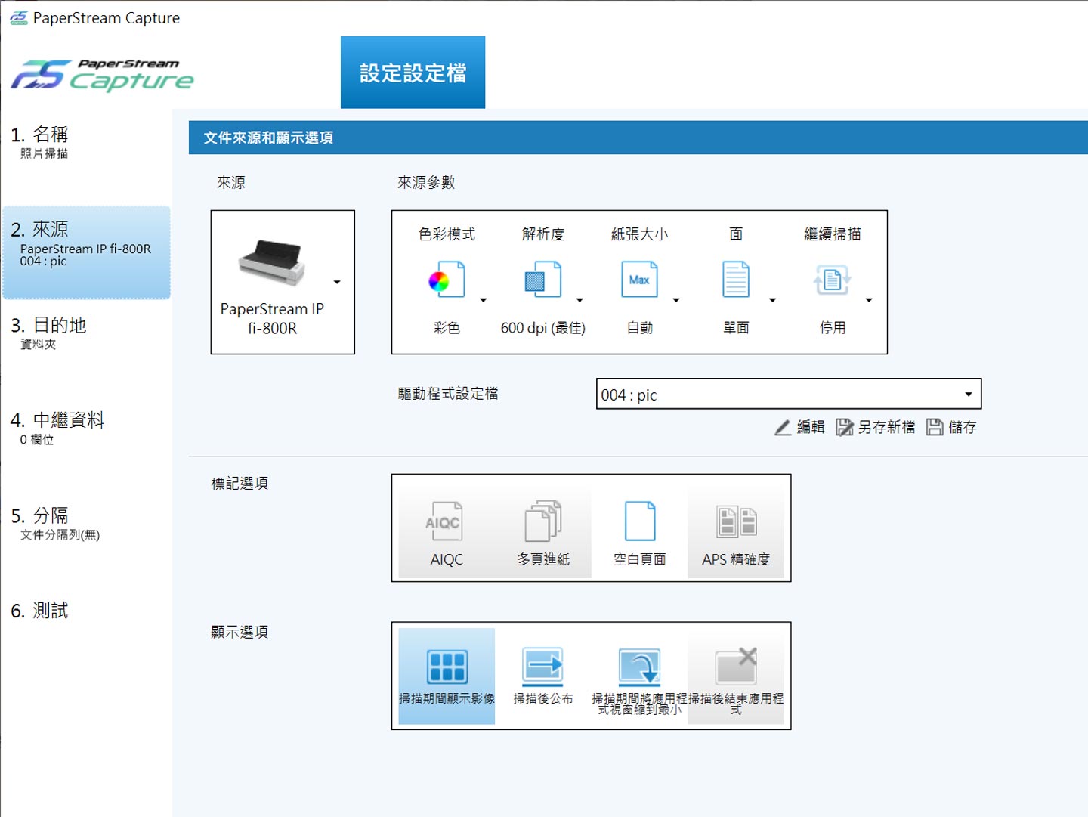Toggle close application after scan option

click(x=736, y=676)
